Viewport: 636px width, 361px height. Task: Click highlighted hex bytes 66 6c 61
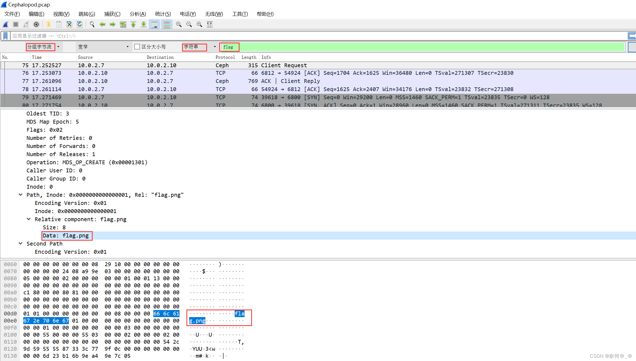click(x=166, y=314)
